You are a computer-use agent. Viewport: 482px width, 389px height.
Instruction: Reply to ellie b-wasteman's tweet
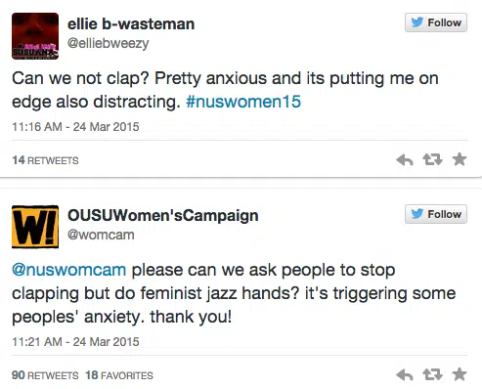(405, 160)
